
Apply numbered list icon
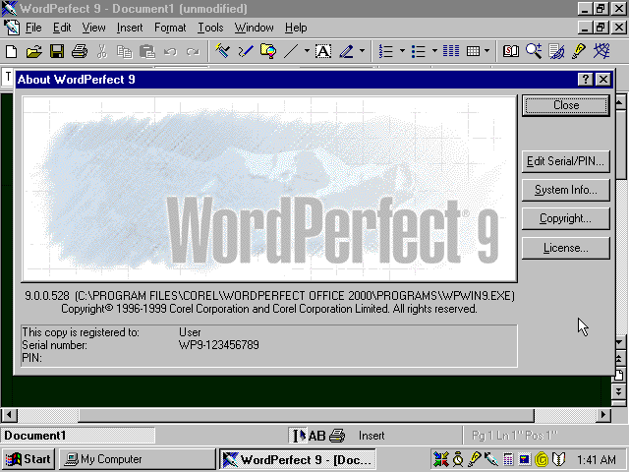pyautogui.click(x=386, y=51)
